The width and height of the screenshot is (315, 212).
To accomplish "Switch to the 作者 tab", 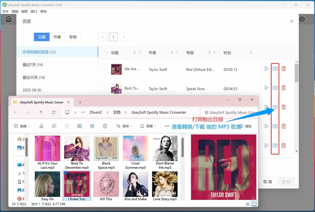I will [57, 37].
